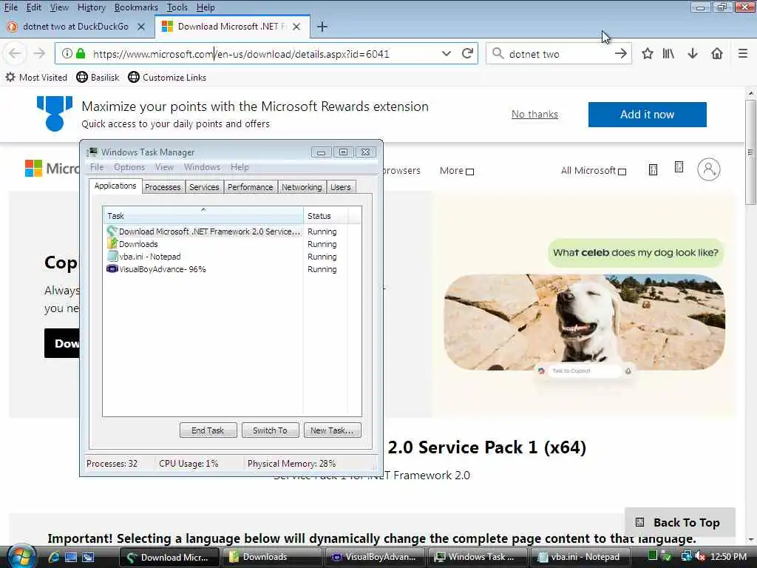Open the Basilisk bookmark
This screenshot has width=757, height=568.
(x=98, y=77)
